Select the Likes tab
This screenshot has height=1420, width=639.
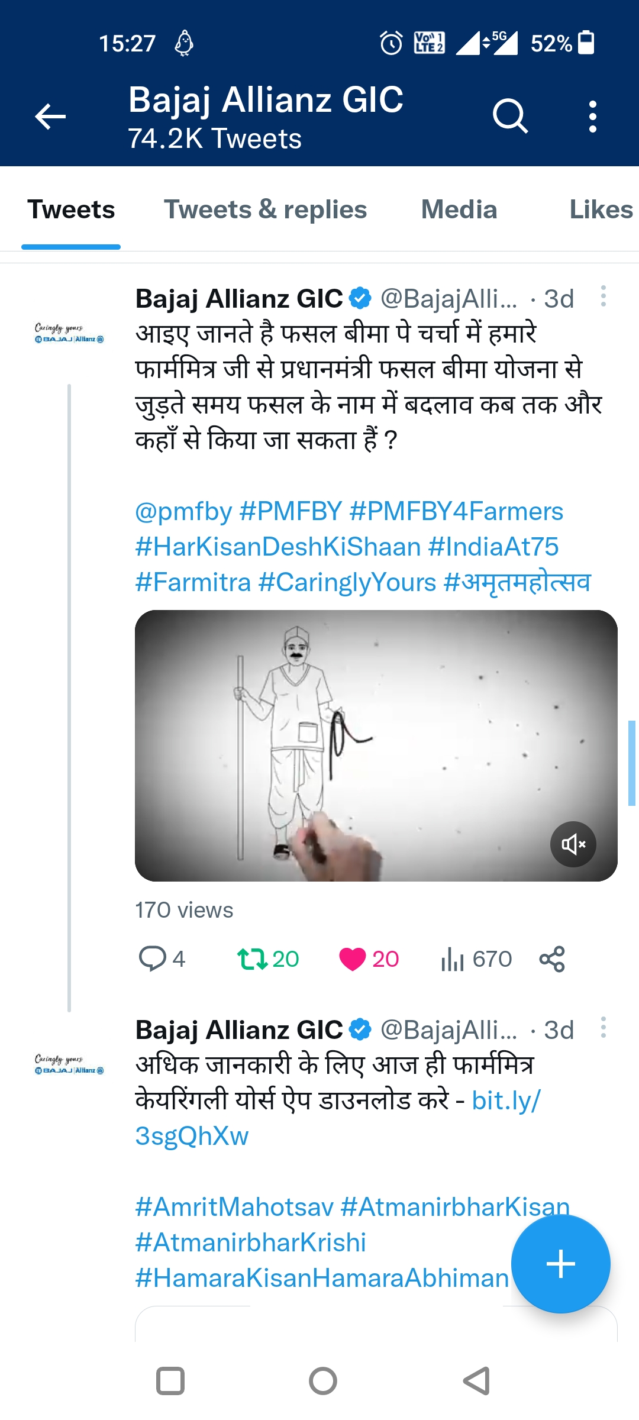pyautogui.click(x=601, y=210)
